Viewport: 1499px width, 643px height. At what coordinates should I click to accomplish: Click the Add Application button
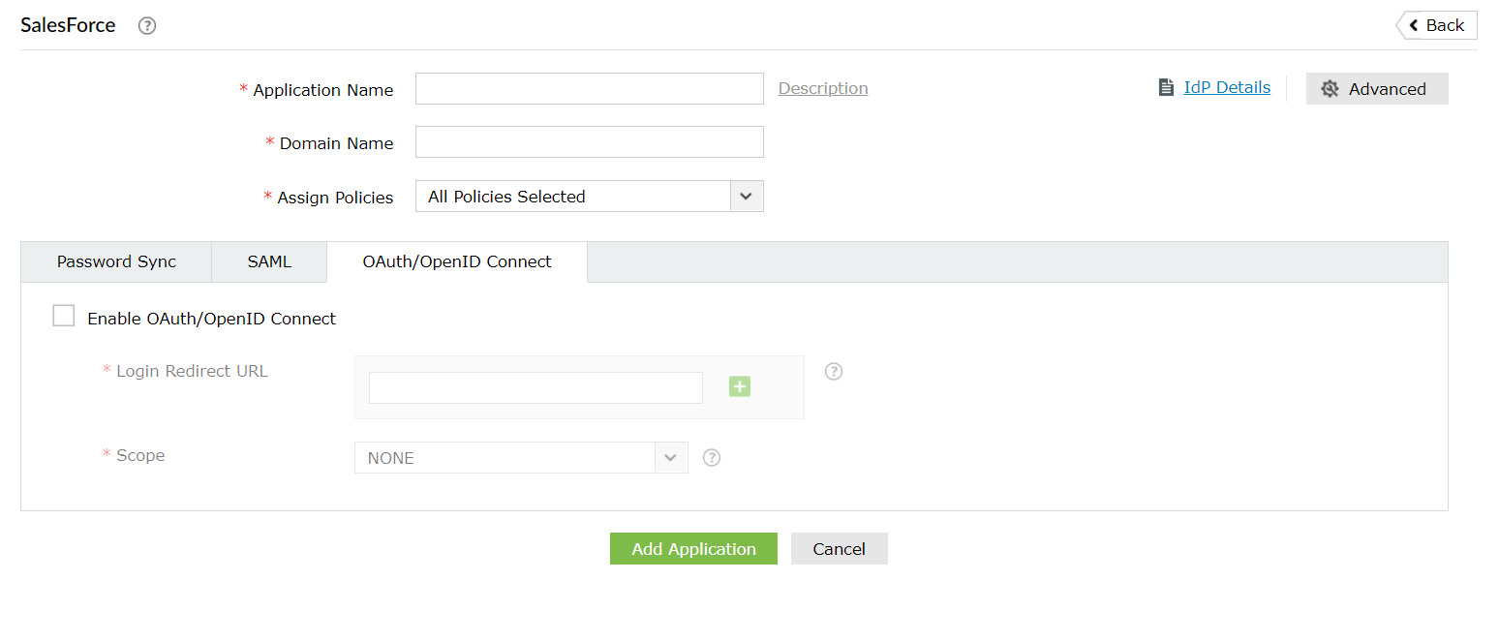pyautogui.click(x=693, y=549)
